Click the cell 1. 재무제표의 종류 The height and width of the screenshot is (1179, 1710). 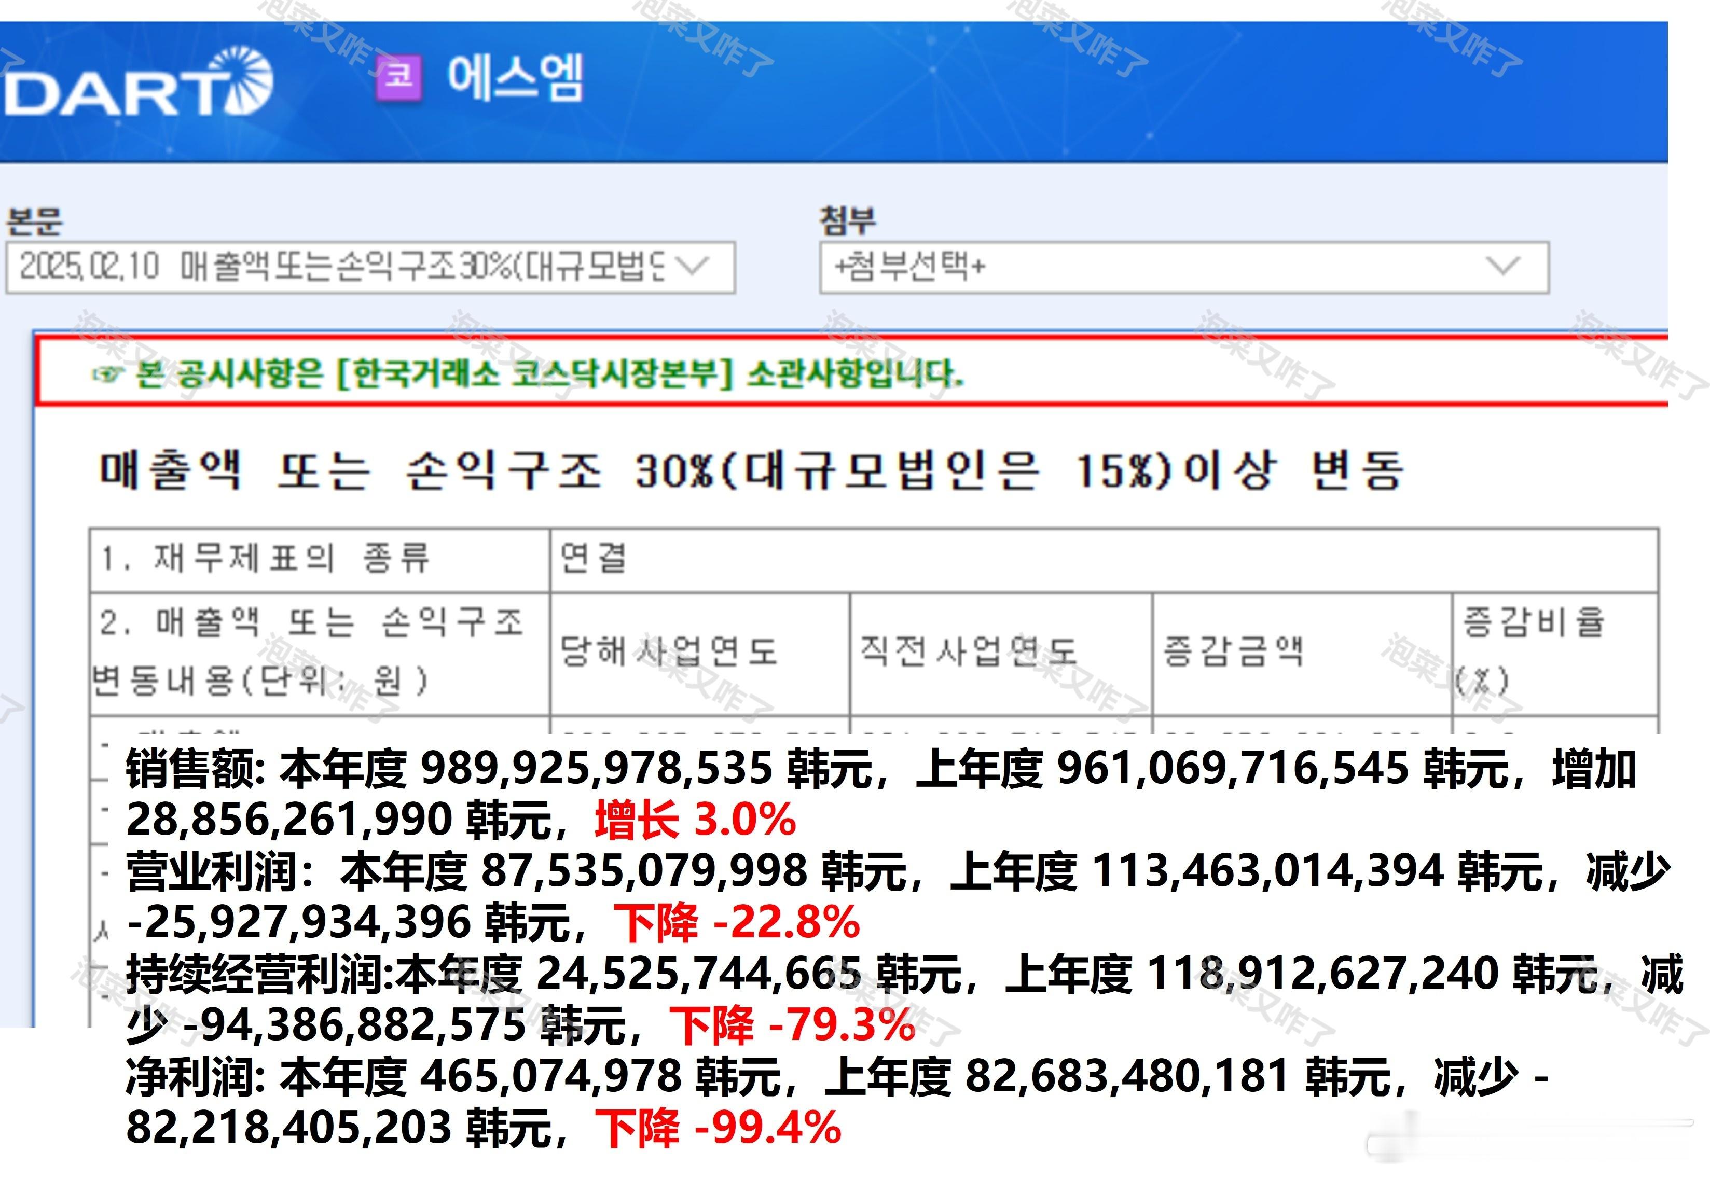(320, 559)
